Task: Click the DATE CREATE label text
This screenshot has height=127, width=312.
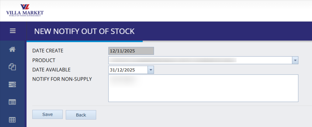Action: [x=48, y=51]
